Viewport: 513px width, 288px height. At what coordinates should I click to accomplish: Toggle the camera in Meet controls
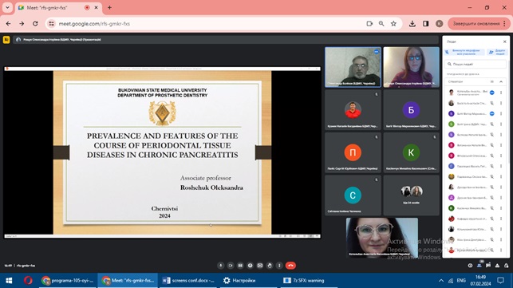pyautogui.click(x=231, y=266)
